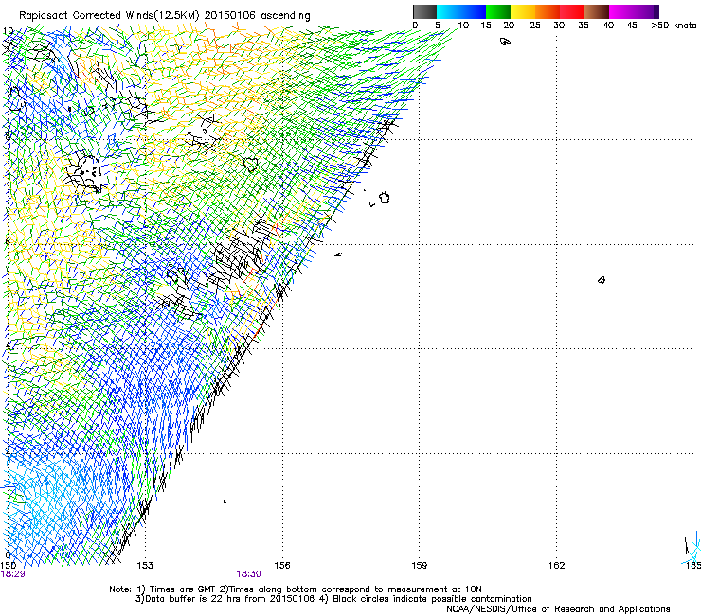Click the '10' latitude label at top left
Viewport: 701px width, 615px height.
click(8, 31)
